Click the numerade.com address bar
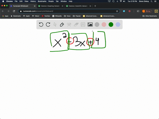The width and height of the screenshot is (159, 119). pyautogui.click(x=69, y=11)
